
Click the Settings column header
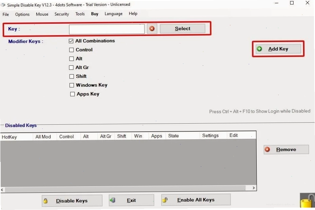tap(213, 135)
